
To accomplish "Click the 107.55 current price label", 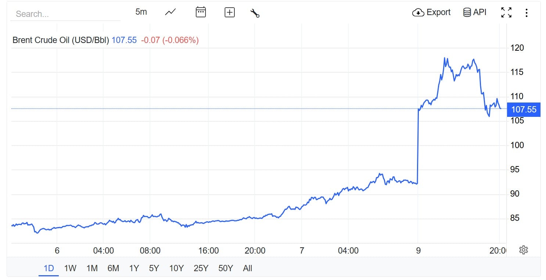I will pos(524,110).
